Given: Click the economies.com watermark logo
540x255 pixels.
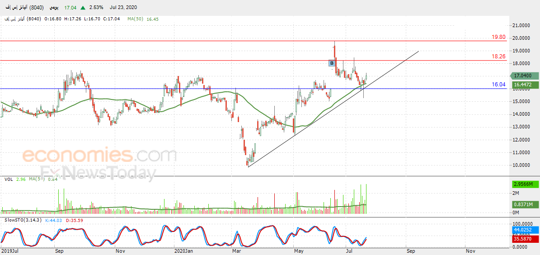Looking at the screenshot, I should tap(99, 156).
